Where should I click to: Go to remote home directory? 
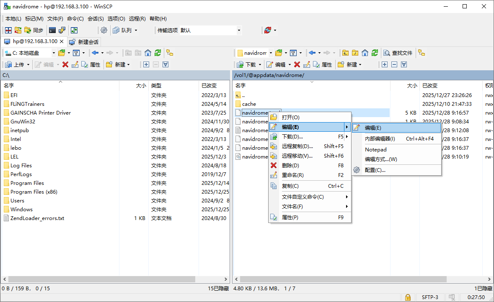click(365, 53)
